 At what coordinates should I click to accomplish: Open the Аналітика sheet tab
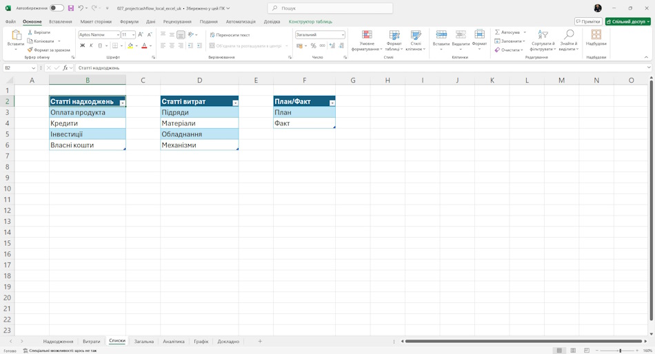point(174,341)
